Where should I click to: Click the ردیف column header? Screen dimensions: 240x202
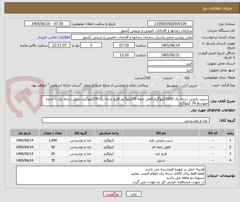(230, 133)
